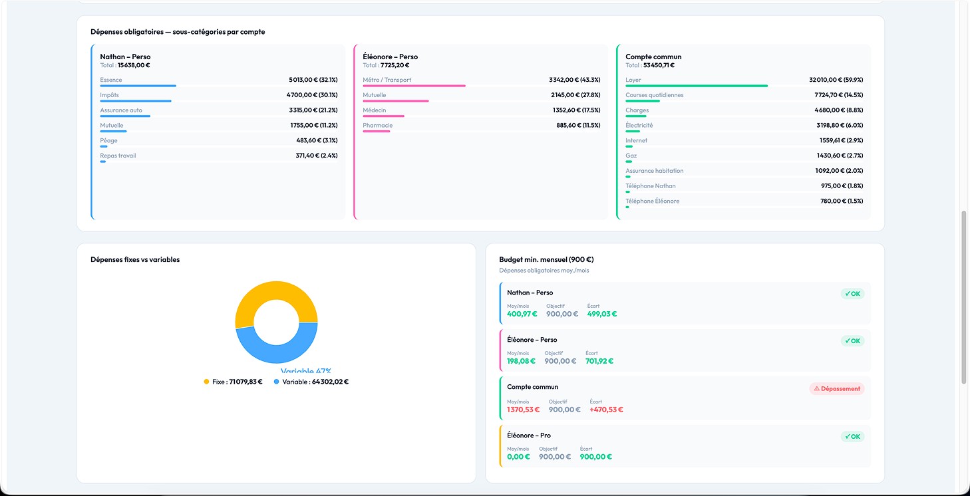The width and height of the screenshot is (970, 496).
Task: Click the Variable : 64302,02 € legend label
Action: coord(315,382)
